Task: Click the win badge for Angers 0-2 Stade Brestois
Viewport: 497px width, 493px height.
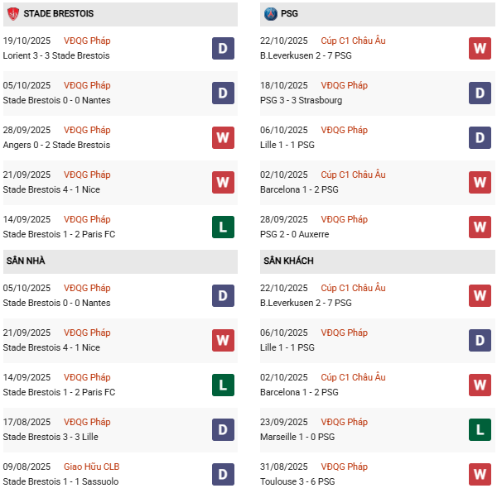Action: coord(223,137)
